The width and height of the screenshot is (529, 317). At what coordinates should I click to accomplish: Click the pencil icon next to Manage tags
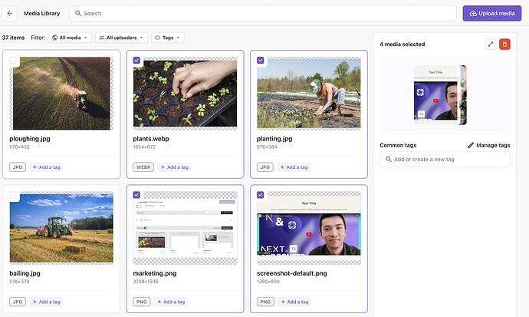(x=471, y=145)
